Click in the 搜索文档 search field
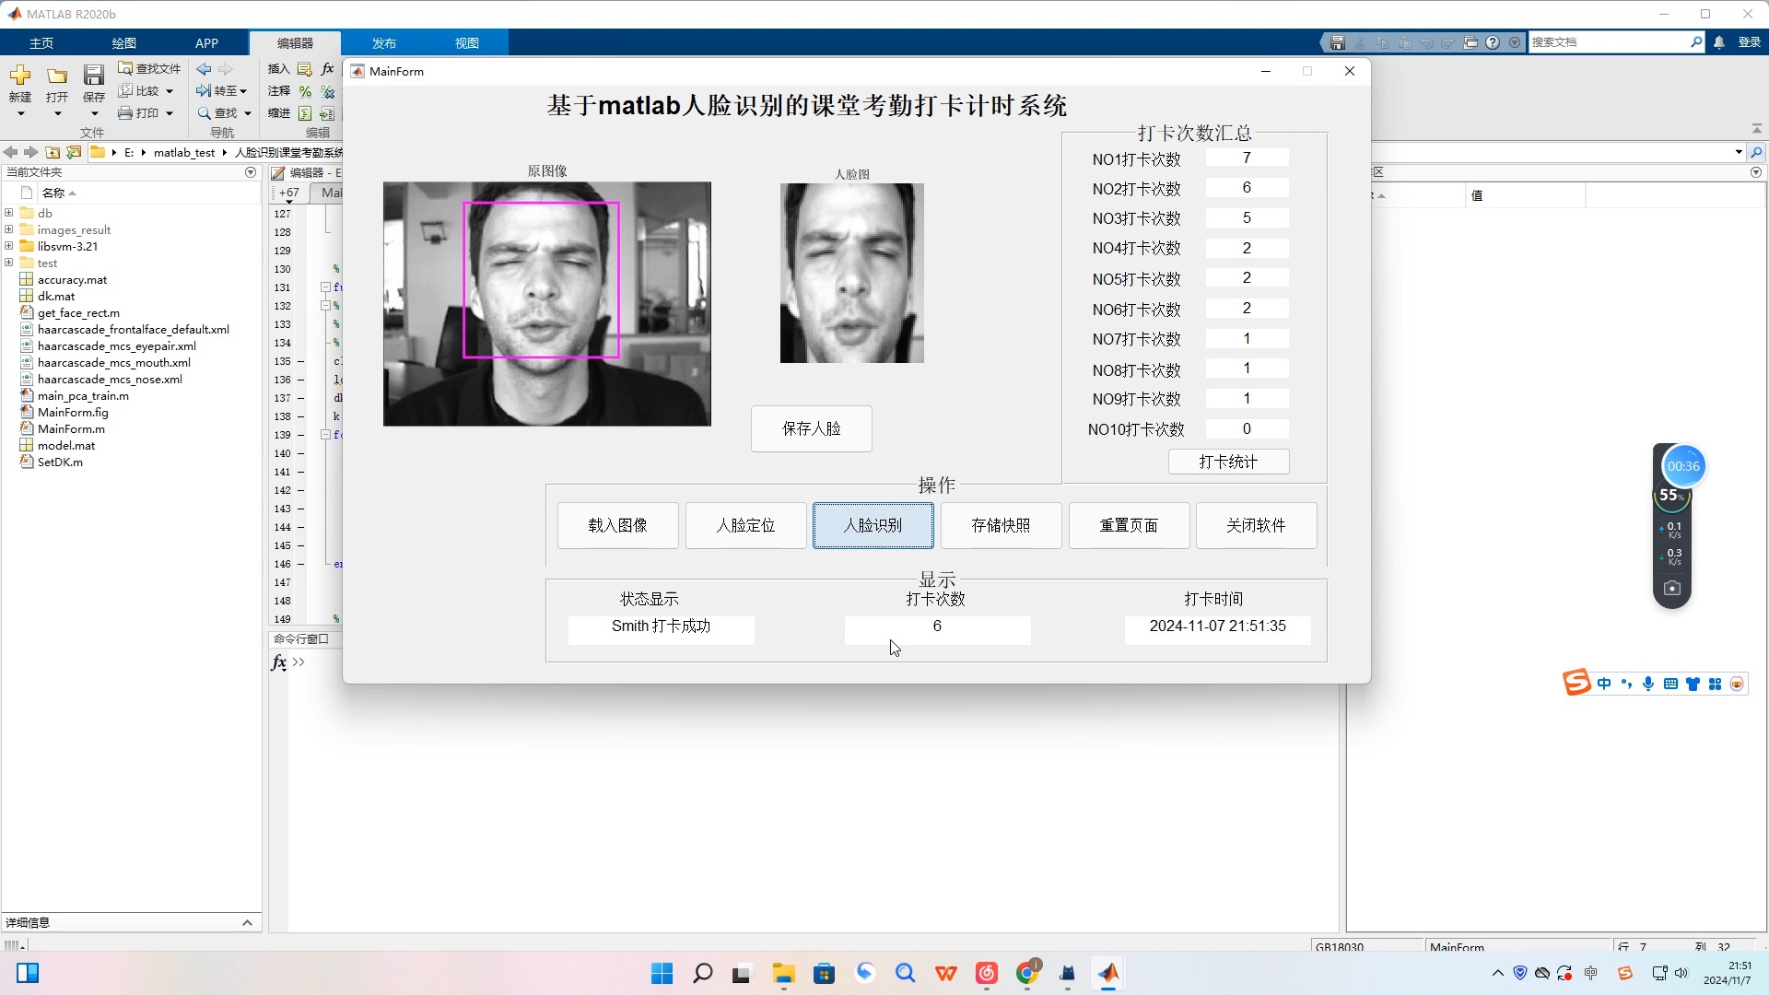This screenshot has width=1769, height=995. point(1608,42)
